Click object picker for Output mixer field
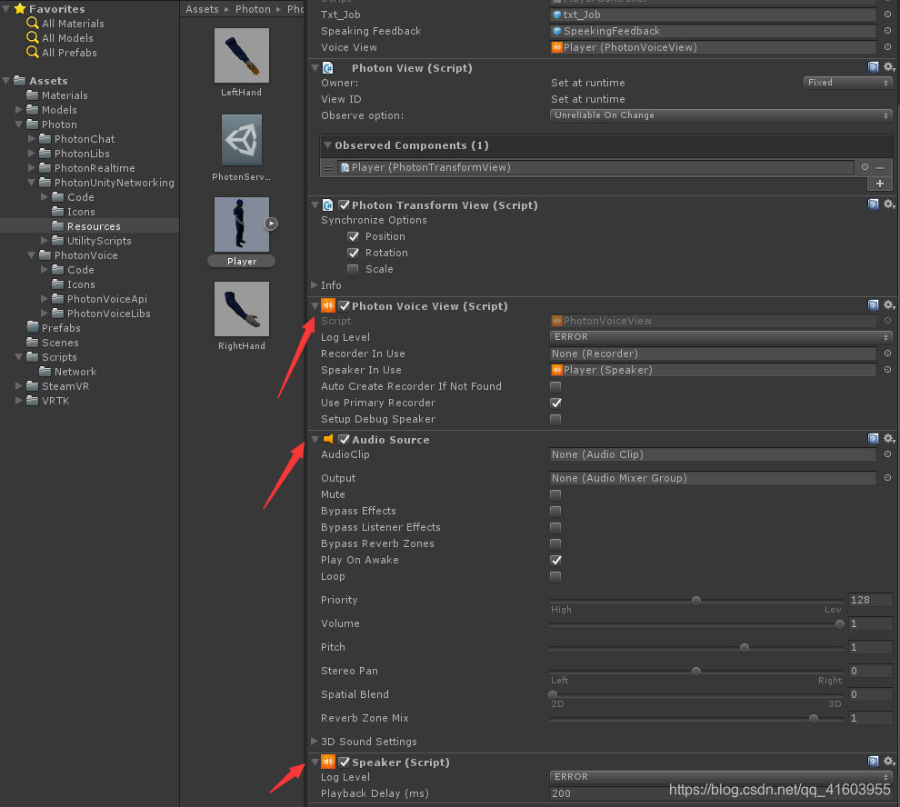The image size is (900, 807). (887, 477)
